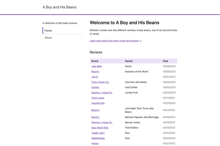
Task: Open the Favorite Day review
Action: pyautogui.click(x=98, y=103)
